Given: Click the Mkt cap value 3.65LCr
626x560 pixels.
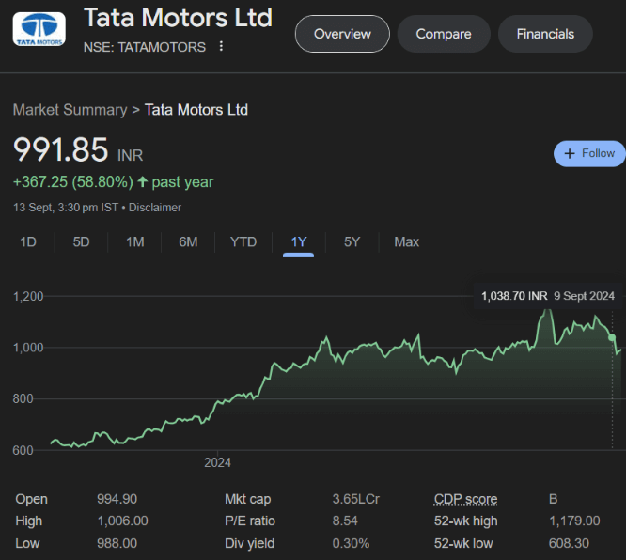Looking at the screenshot, I should click(x=355, y=499).
